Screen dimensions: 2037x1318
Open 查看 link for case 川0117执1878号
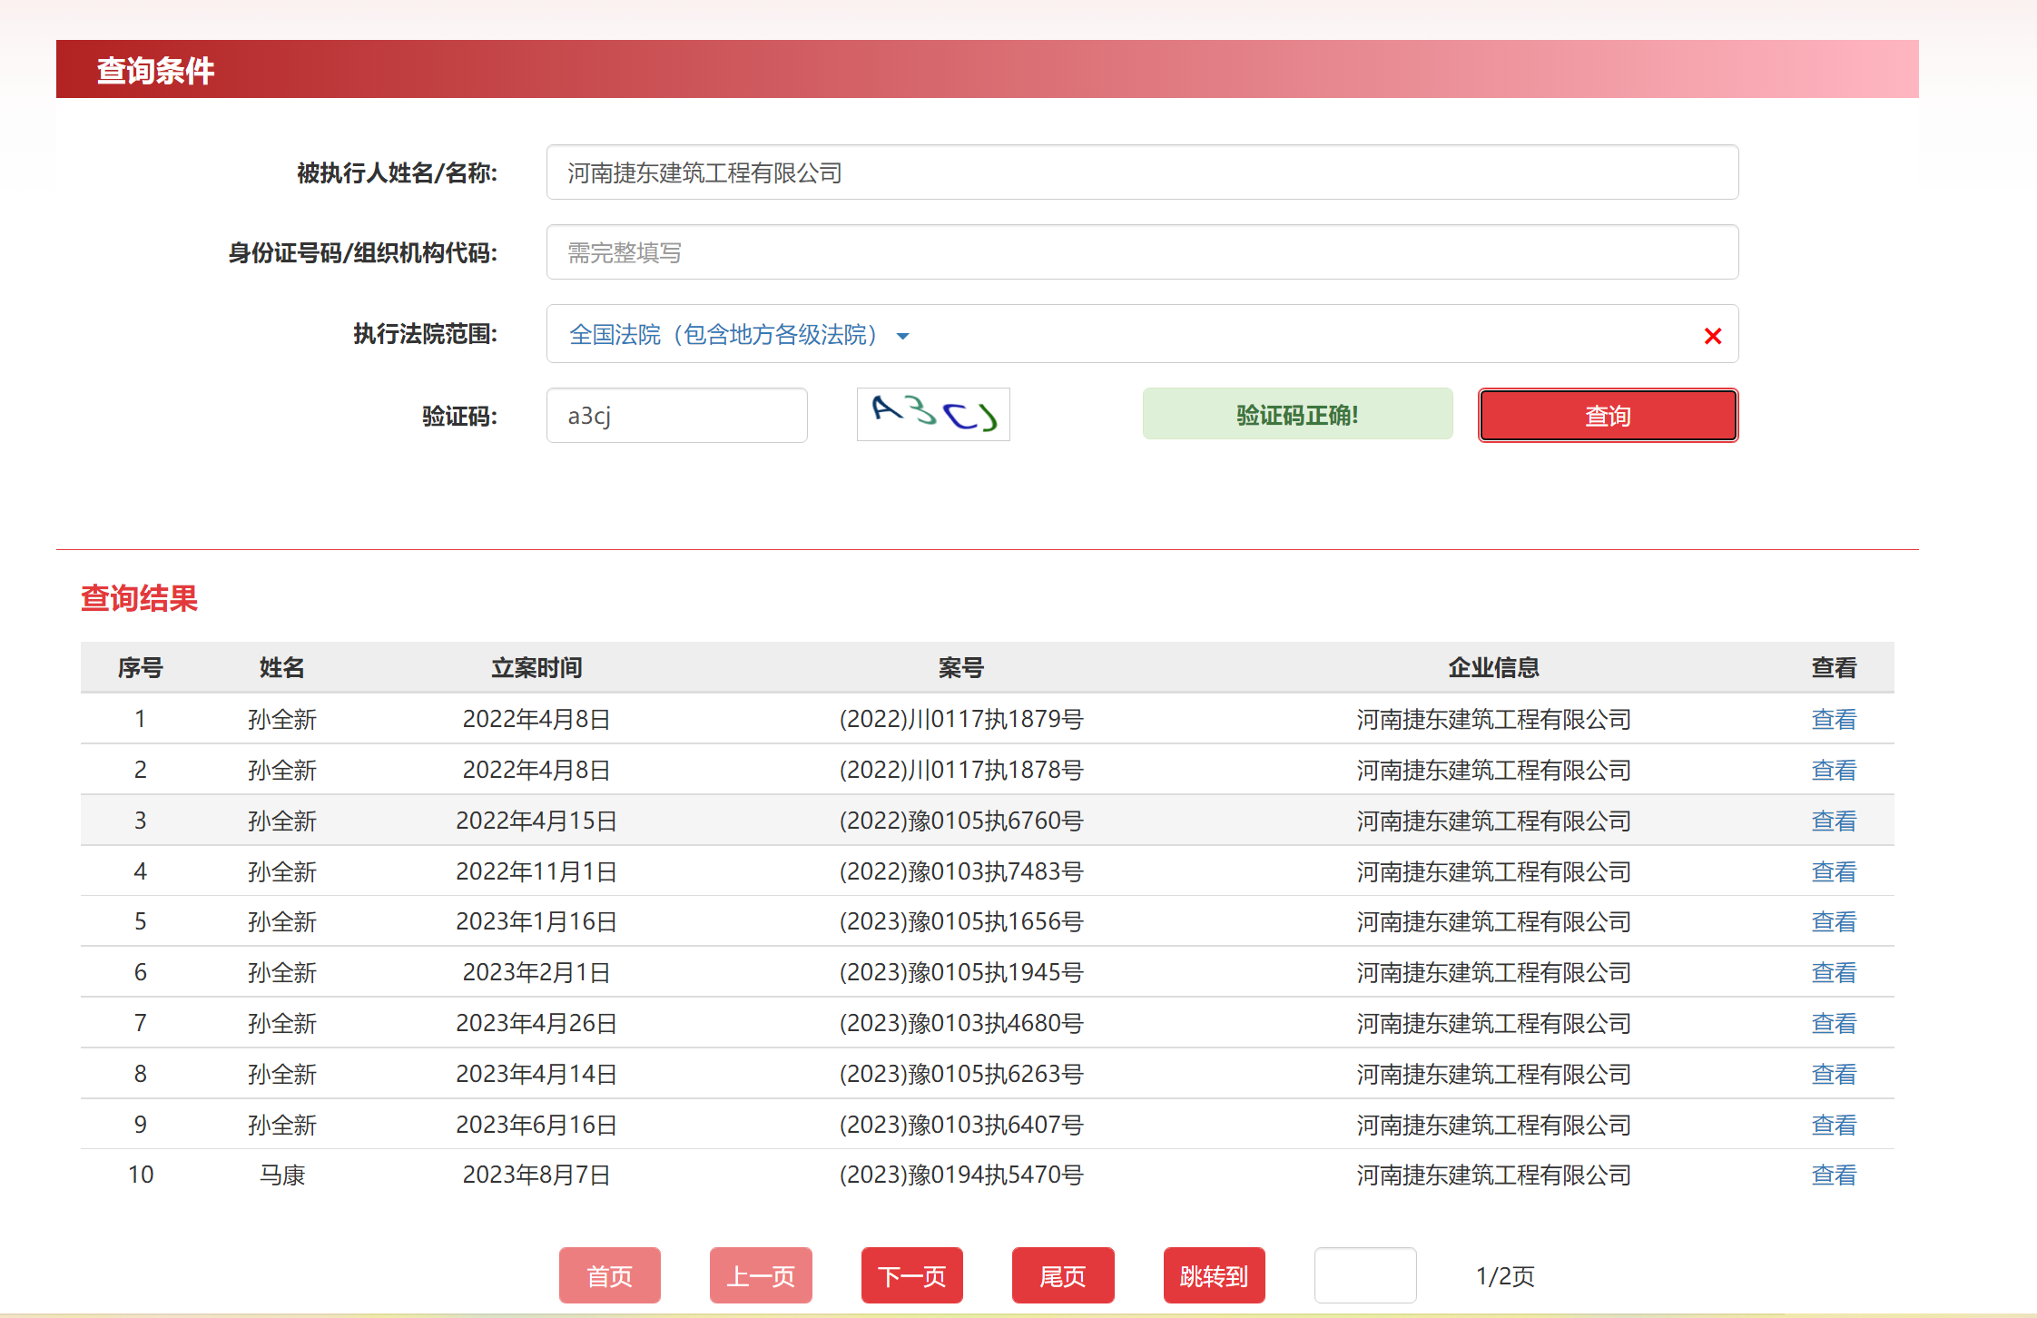[1834, 771]
